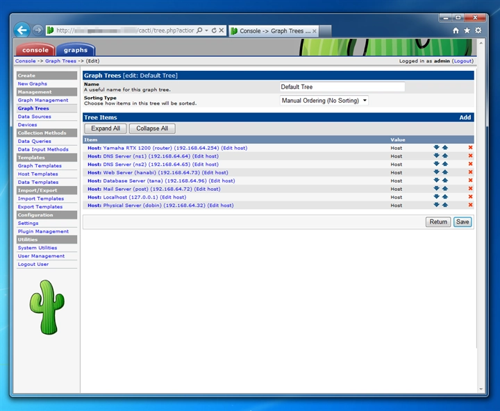Click the Collapse All button

[152, 128]
